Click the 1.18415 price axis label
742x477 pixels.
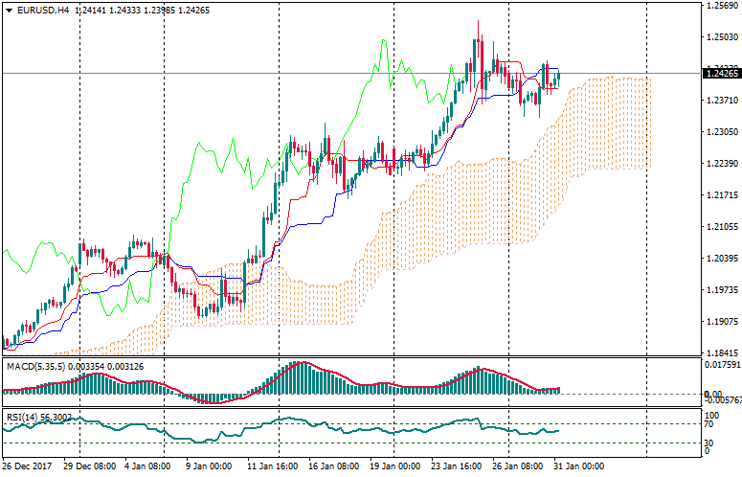click(720, 353)
